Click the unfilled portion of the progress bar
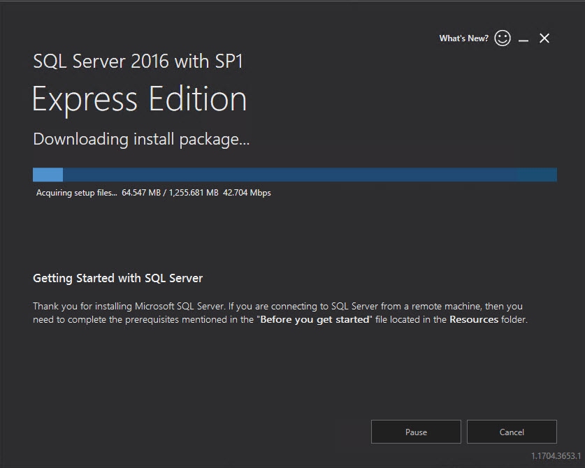Viewport: 585px width, 468px height. coord(308,175)
